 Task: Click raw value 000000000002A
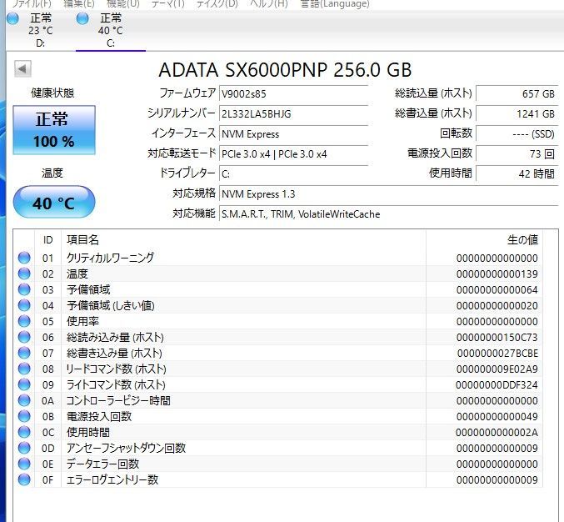pyautogui.click(x=497, y=433)
